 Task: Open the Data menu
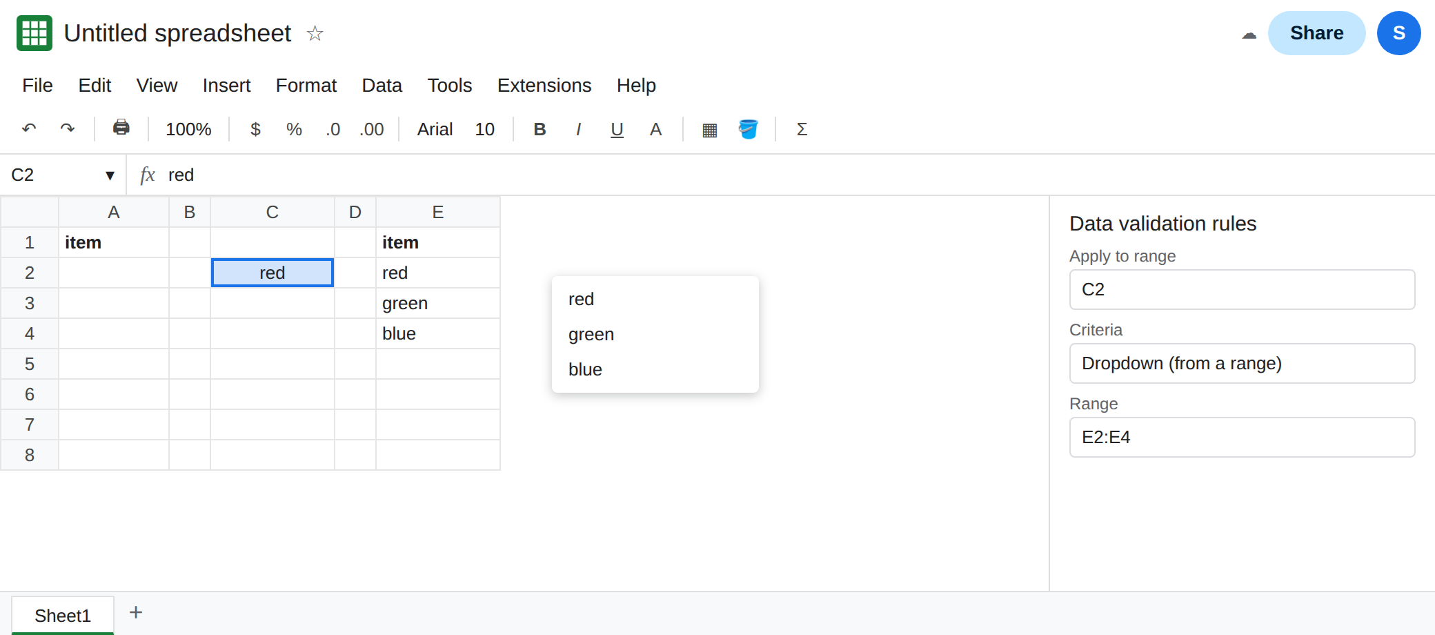point(382,86)
